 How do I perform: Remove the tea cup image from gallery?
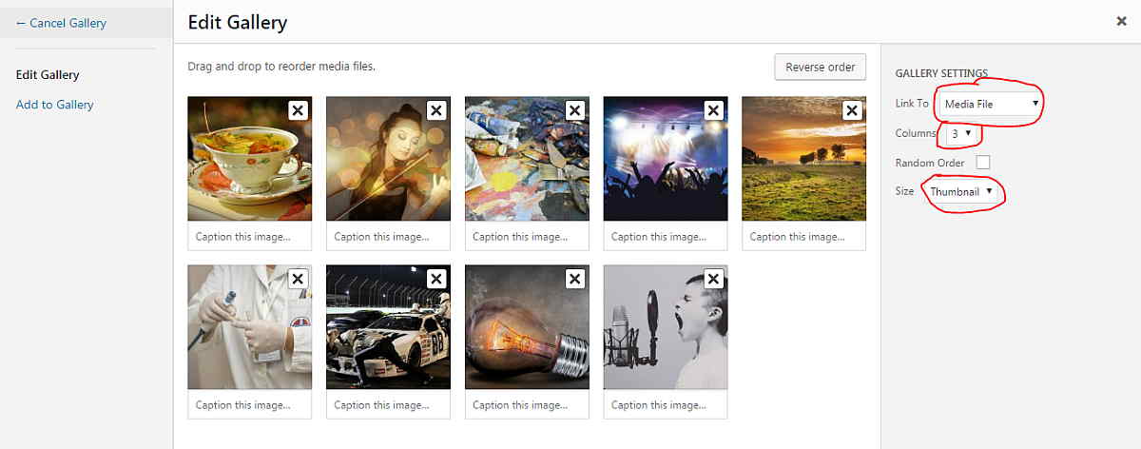298,110
